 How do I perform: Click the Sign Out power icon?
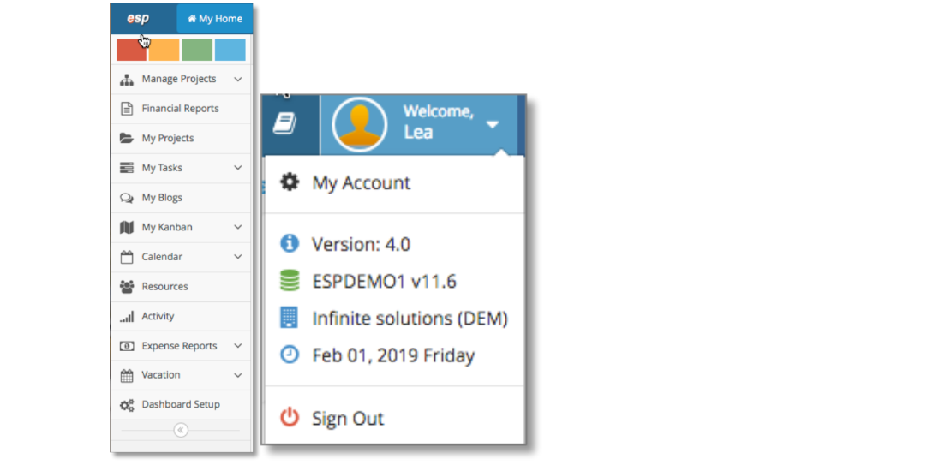coord(290,417)
